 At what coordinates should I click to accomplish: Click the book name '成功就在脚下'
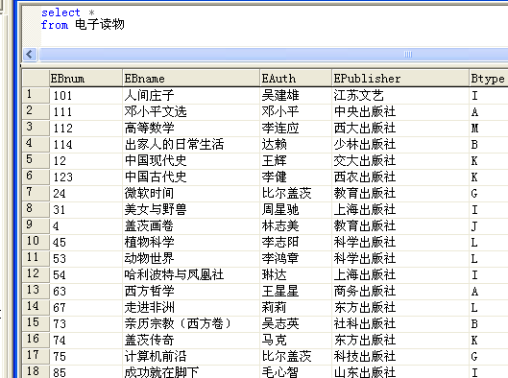click(191, 372)
